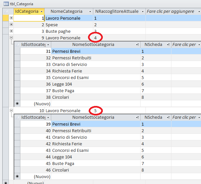Select 'Legge 104' with Id 44

click(96, 157)
